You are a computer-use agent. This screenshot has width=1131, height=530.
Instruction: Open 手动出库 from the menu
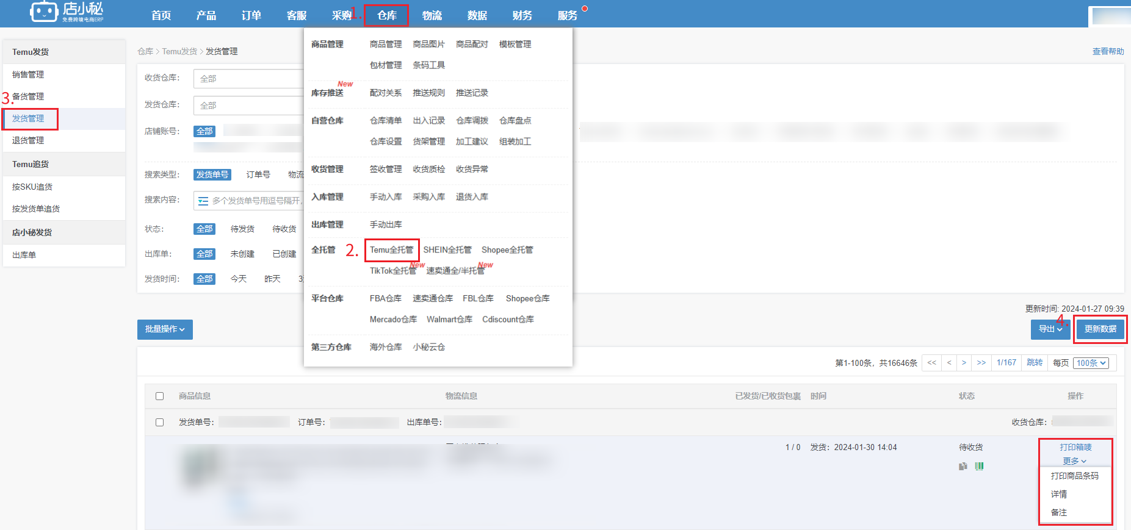point(386,225)
